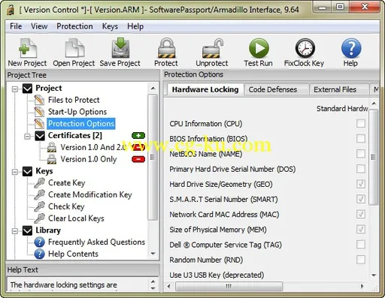385x298 pixels.
Task: Click the Files to Protect pencil icon
Action: coord(39,100)
